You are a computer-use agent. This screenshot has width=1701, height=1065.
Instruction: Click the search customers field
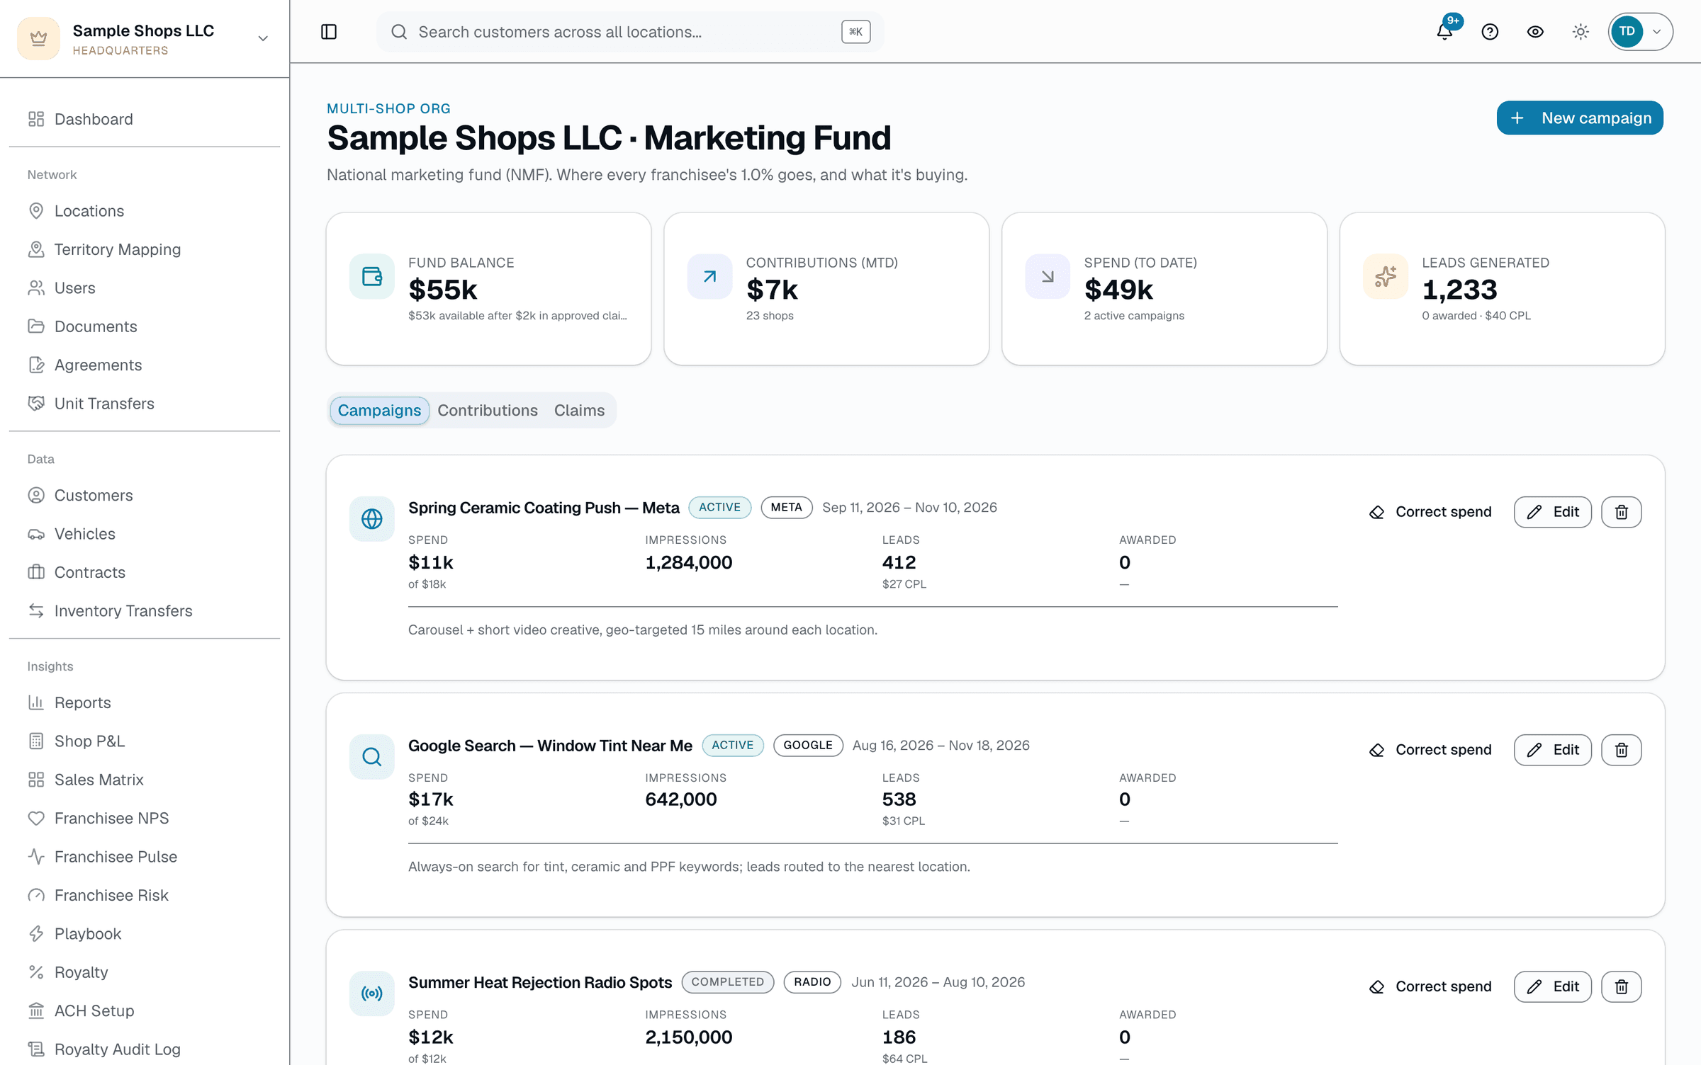(629, 32)
